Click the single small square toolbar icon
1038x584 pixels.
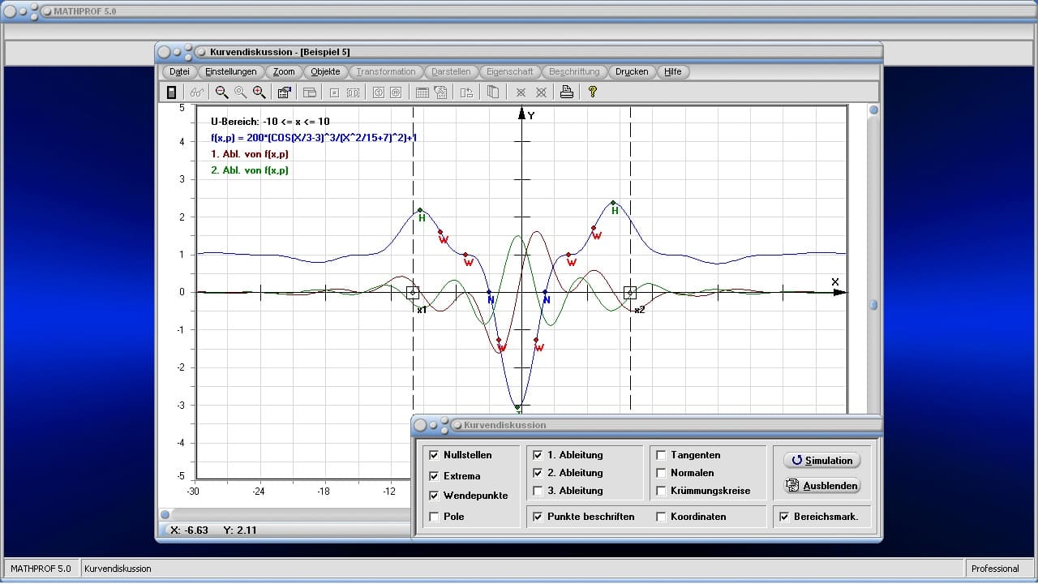coord(334,92)
